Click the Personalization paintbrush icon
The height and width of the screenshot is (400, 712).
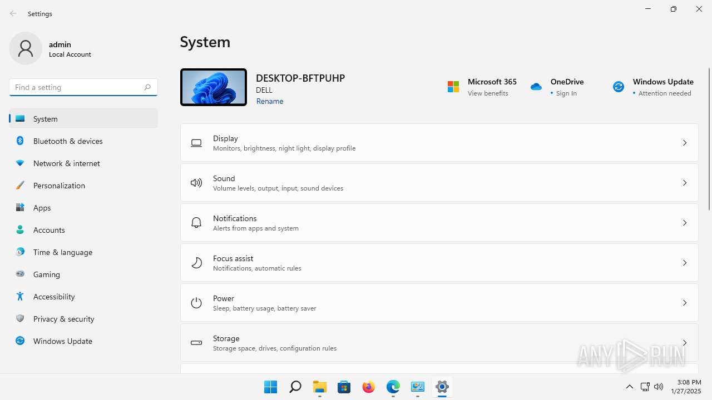tap(20, 186)
